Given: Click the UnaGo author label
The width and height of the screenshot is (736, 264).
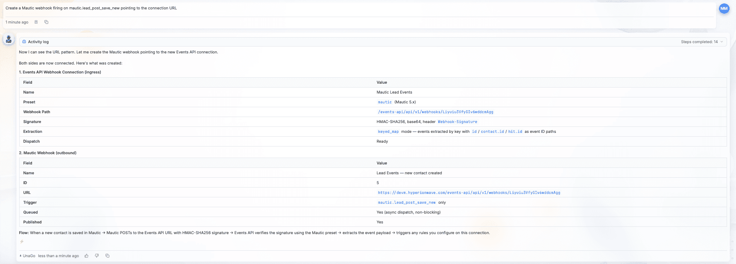Looking at the screenshot, I should pos(29,256).
